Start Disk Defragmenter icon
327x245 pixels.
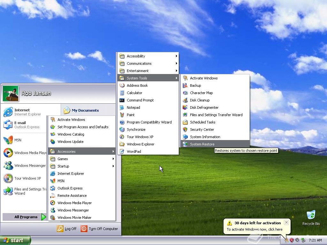coord(185,108)
